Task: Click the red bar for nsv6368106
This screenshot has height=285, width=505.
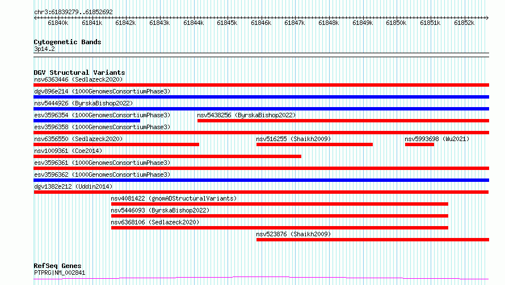Action: coord(280,228)
